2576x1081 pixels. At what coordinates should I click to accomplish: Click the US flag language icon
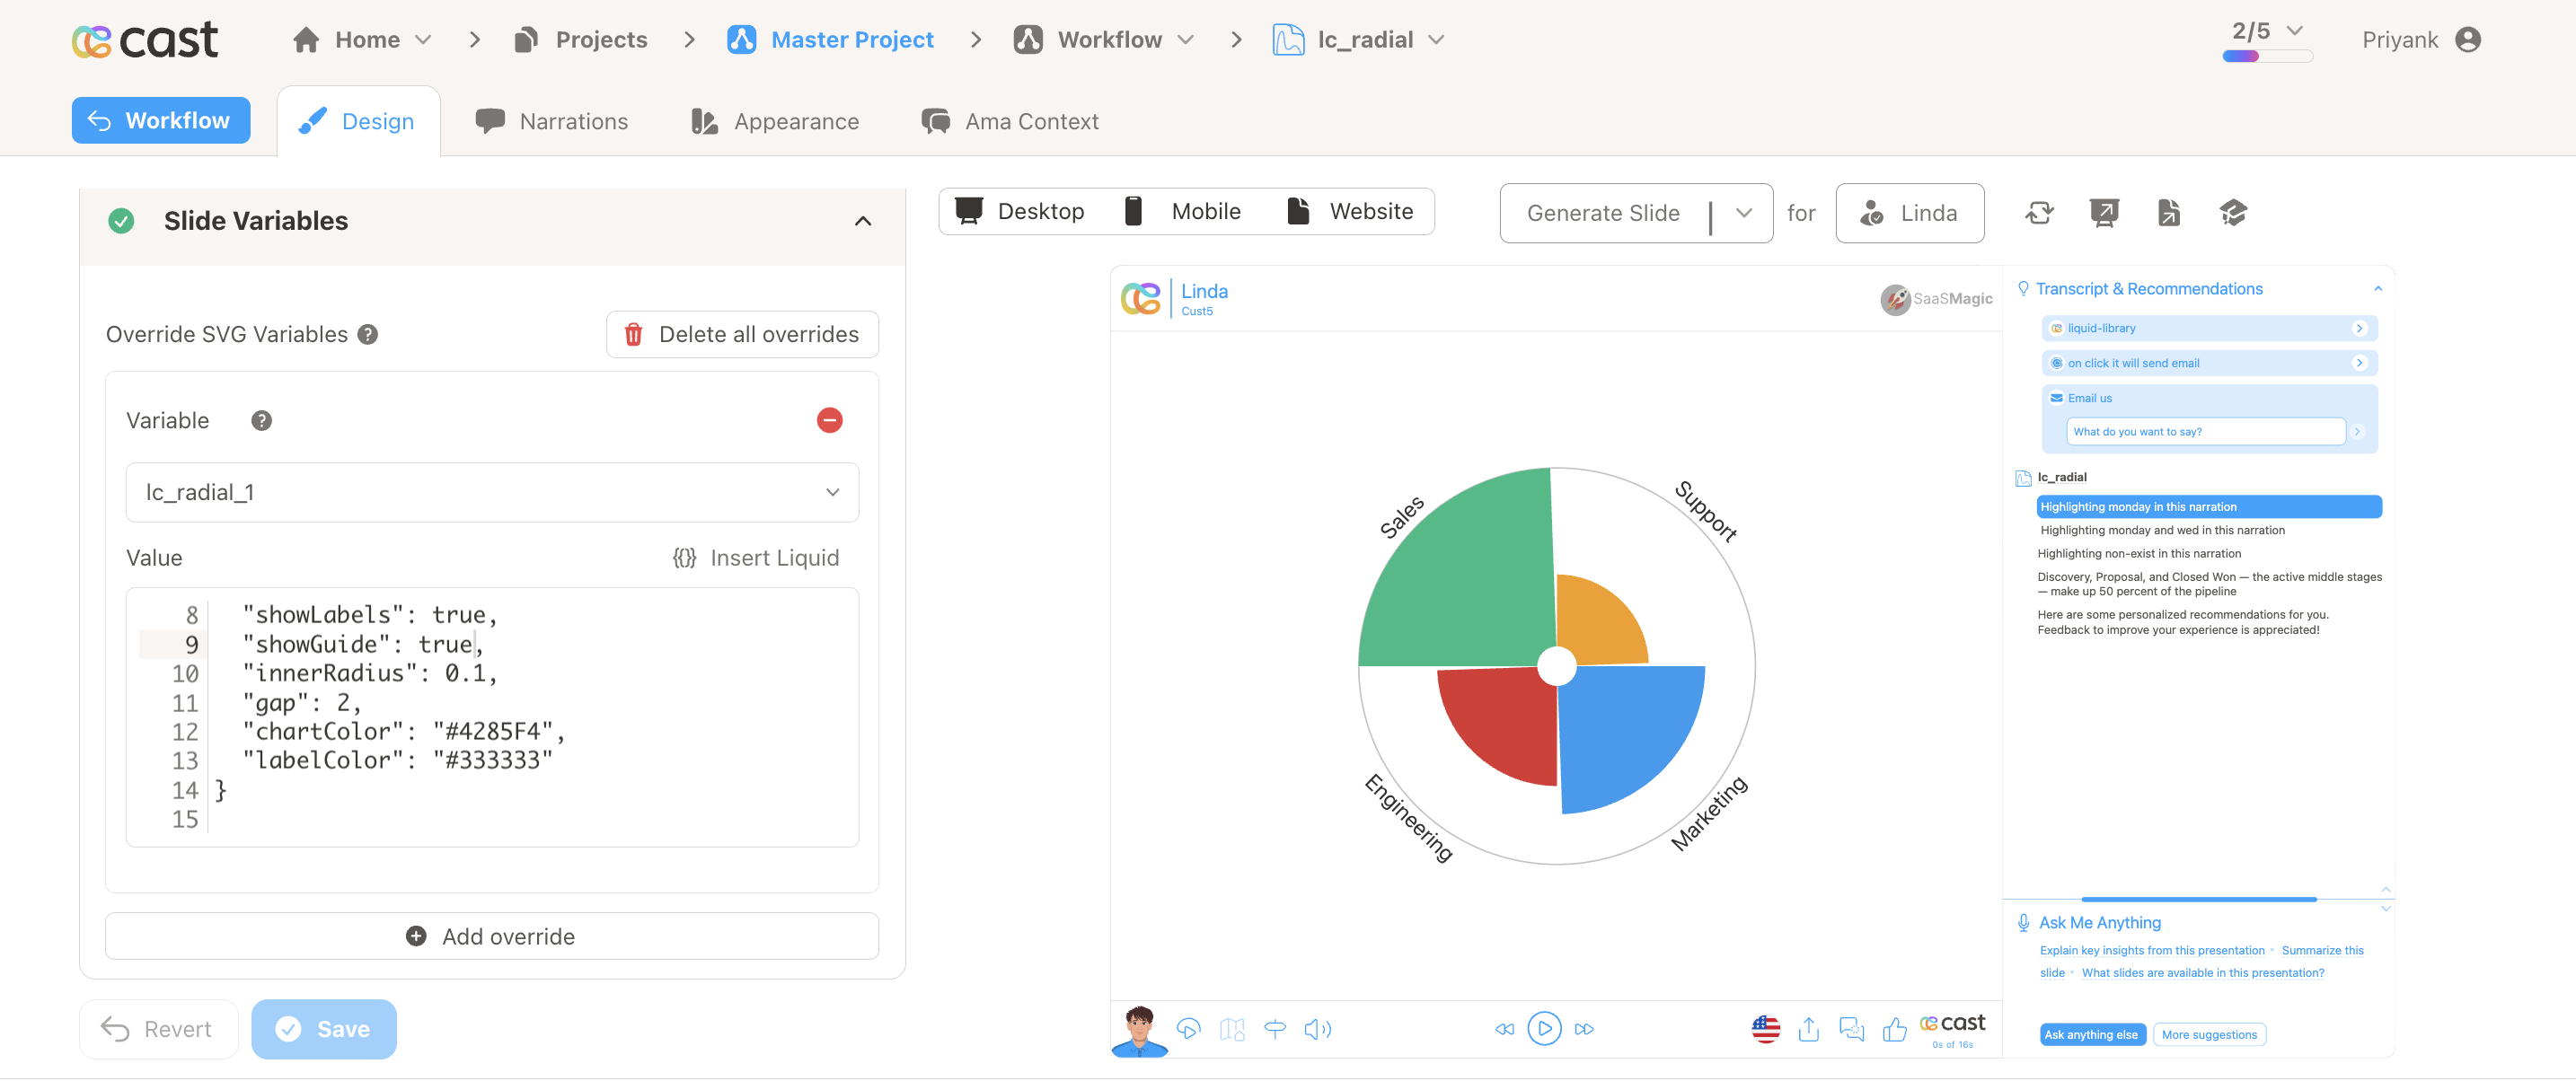[x=1765, y=1028]
